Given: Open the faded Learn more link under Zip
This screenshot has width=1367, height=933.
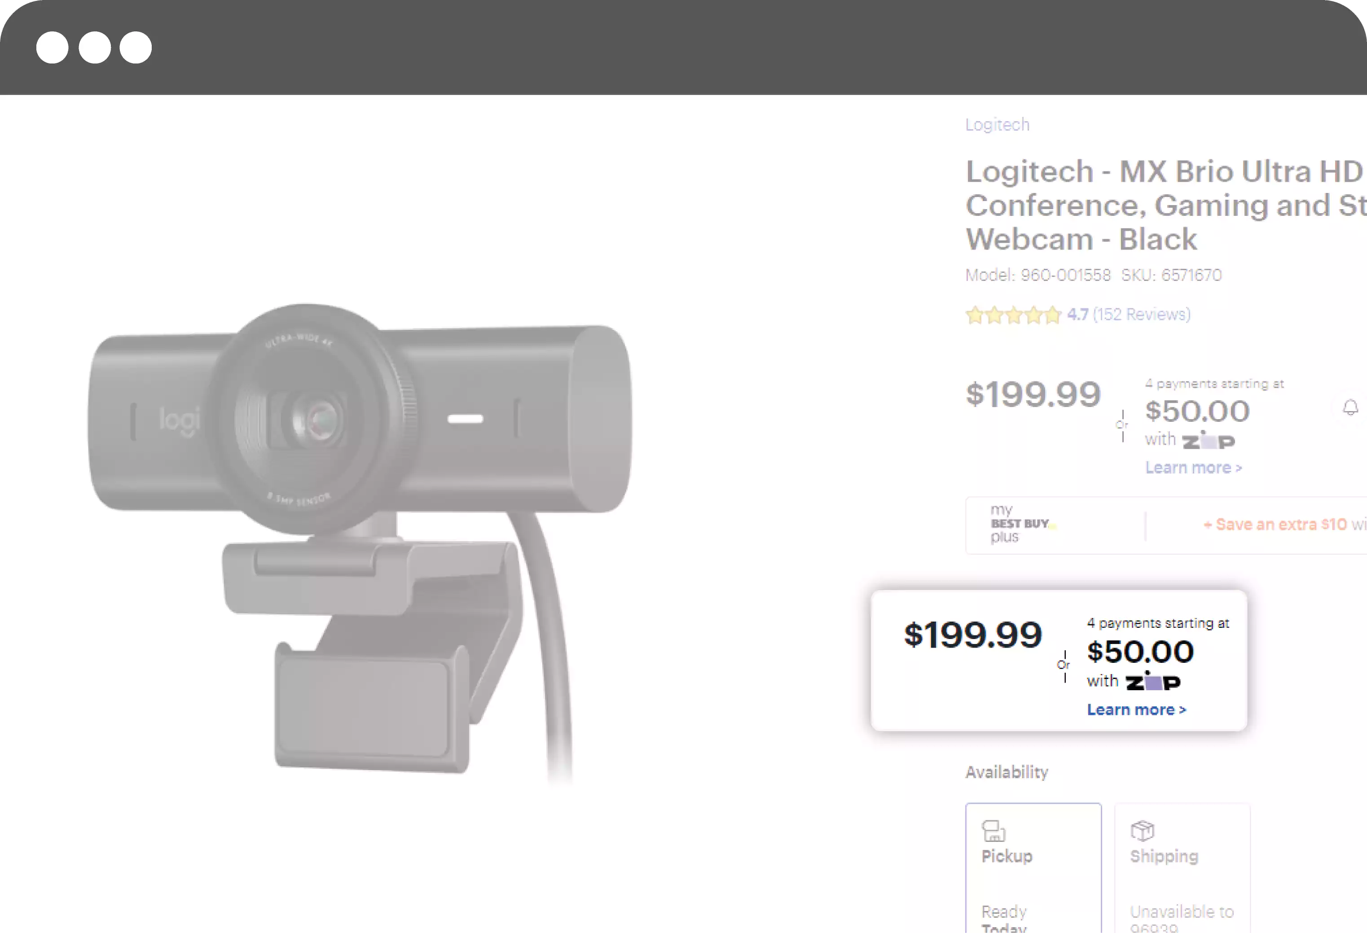Looking at the screenshot, I should 1193,467.
